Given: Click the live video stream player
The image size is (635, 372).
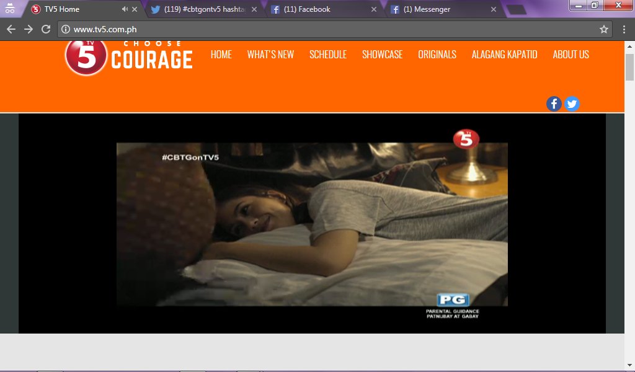Looking at the screenshot, I should click(x=312, y=223).
